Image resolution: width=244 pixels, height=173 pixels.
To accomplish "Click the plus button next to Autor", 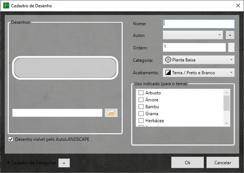I will pyautogui.click(x=230, y=35).
